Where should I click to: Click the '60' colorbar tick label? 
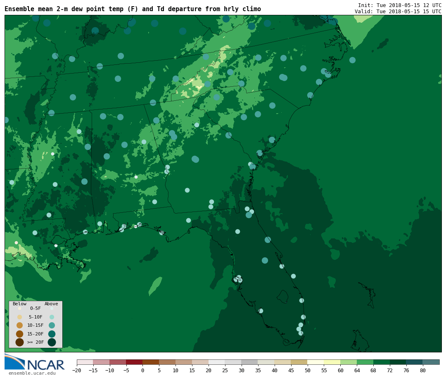click(341, 371)
